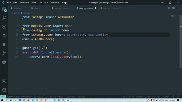Open the Manage gear icon
This screenshot has width=182, height=102.
[x=4, y=90]
